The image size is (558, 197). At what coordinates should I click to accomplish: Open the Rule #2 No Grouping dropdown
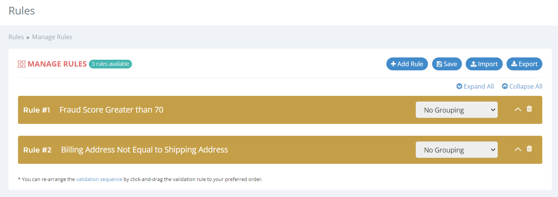click(457, 150)
